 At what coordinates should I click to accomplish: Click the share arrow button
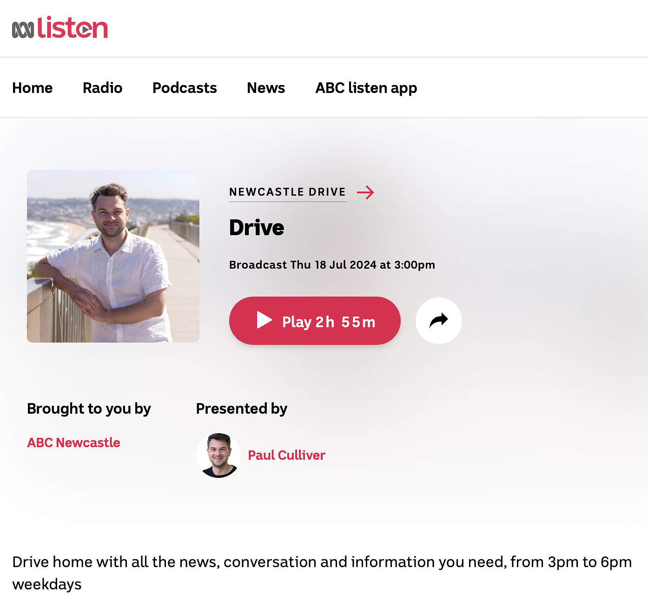click(x=439, y=321)
